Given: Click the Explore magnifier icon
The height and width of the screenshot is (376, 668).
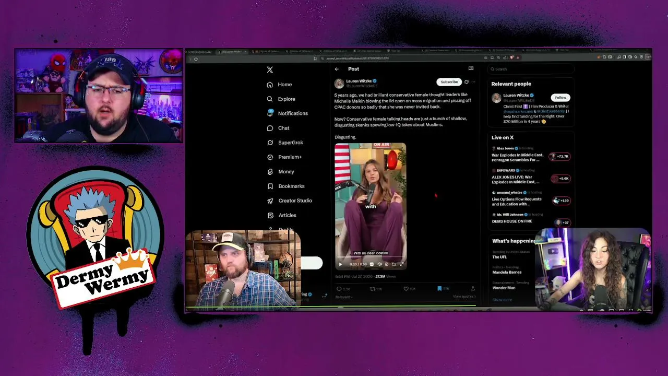Looking at the screenshot, I should click(270, 99).
